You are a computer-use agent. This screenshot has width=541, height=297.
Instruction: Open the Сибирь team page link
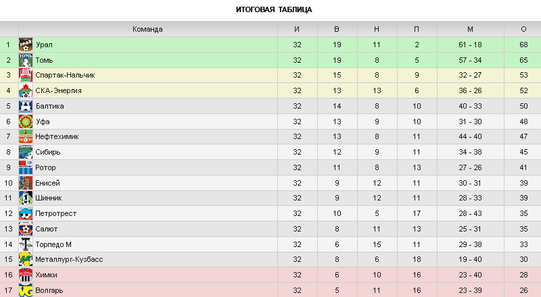point(48,152)
